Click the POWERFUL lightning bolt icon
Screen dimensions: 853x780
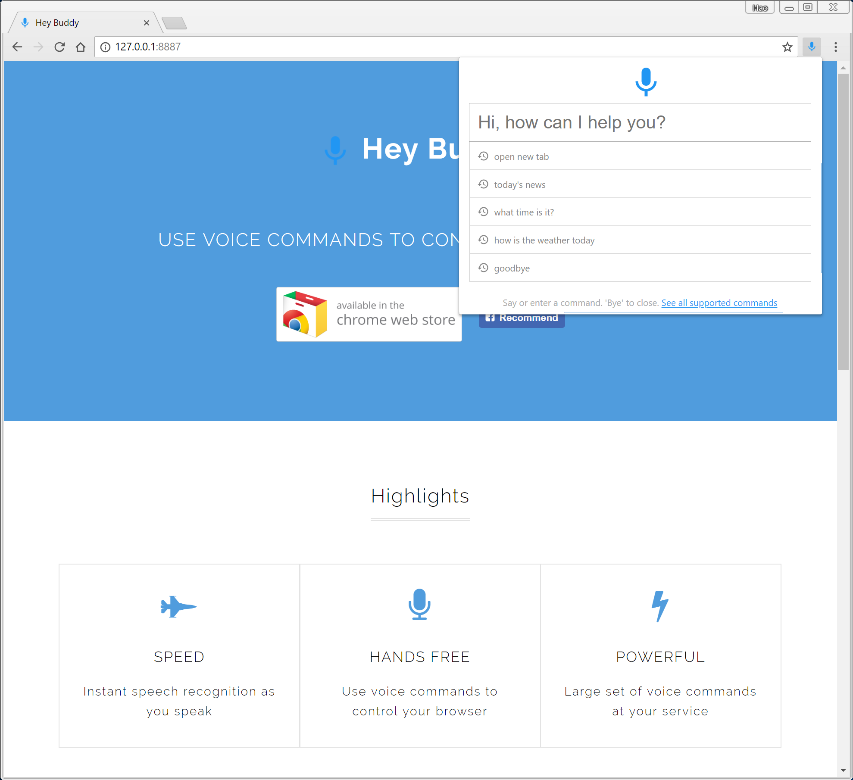coord(660,607)
